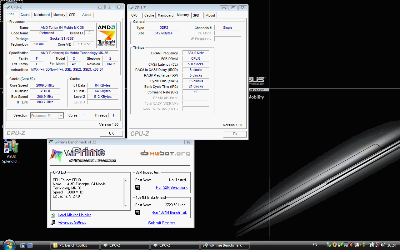This screenshot has width=400, height=250.
Task: Open the About tab in the left CPU-Z window
Action: click(x=87, y=15)
